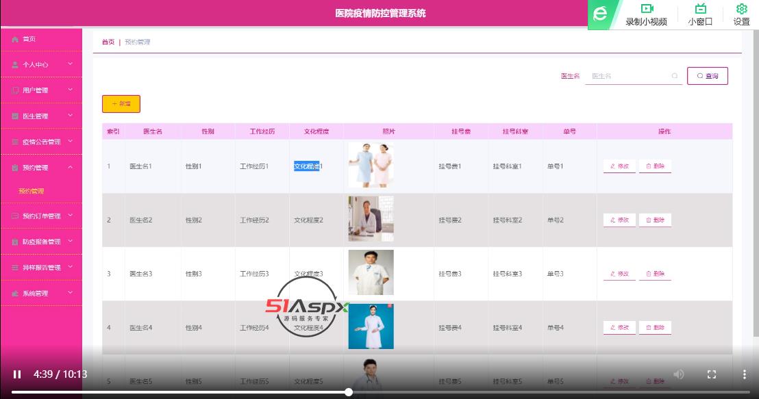
Task: Mute the video with the speaker icon
Action: pos(679,374)
